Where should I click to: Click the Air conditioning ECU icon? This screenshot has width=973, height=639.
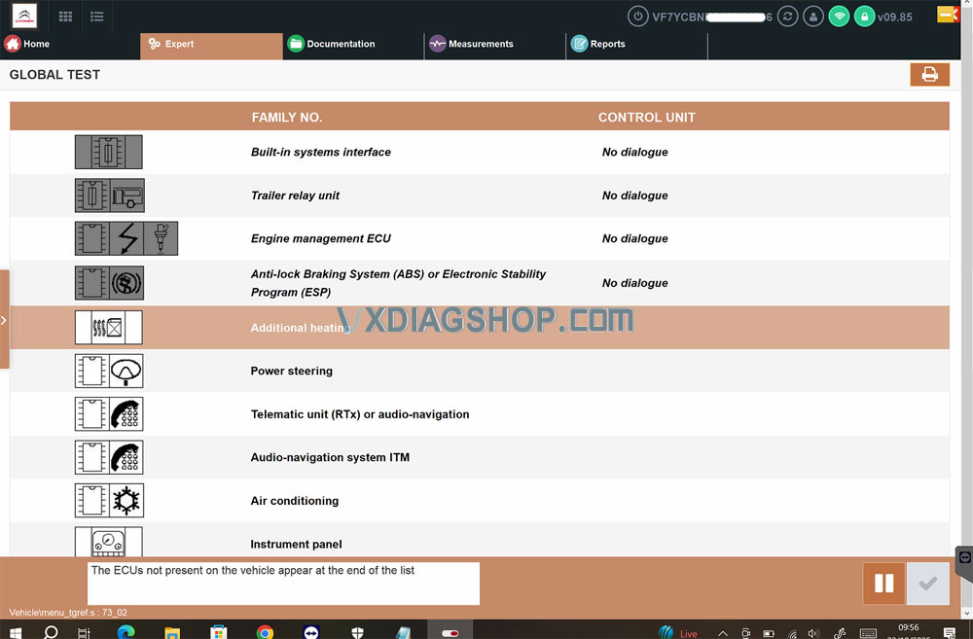point(109,501)
